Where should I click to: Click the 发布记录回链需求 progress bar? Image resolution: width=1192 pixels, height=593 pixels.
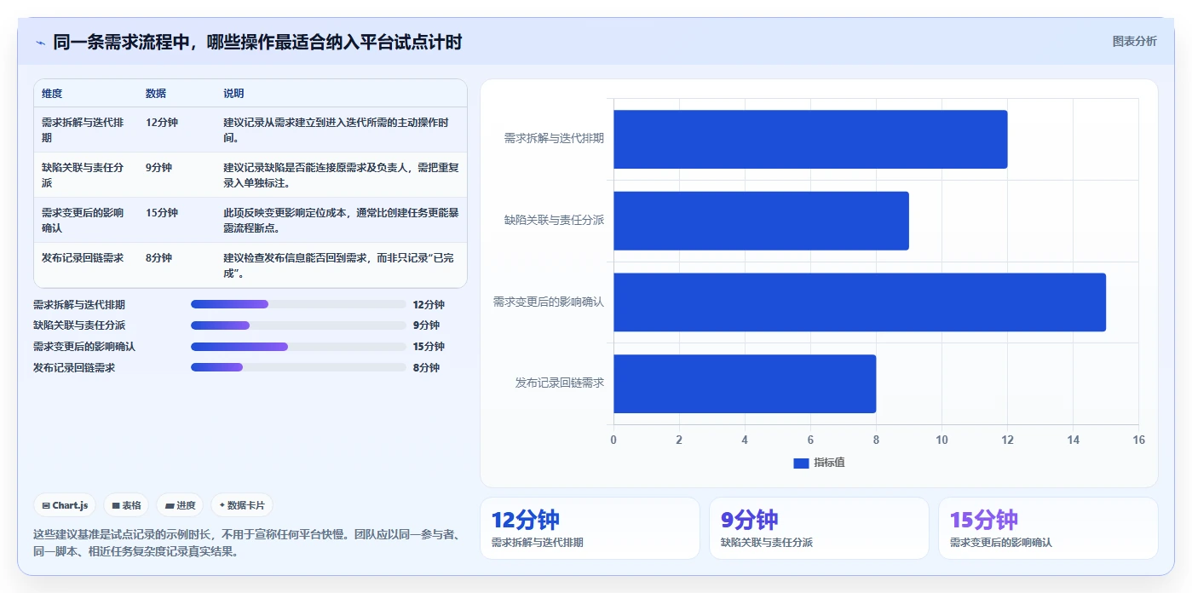(298, 368)
